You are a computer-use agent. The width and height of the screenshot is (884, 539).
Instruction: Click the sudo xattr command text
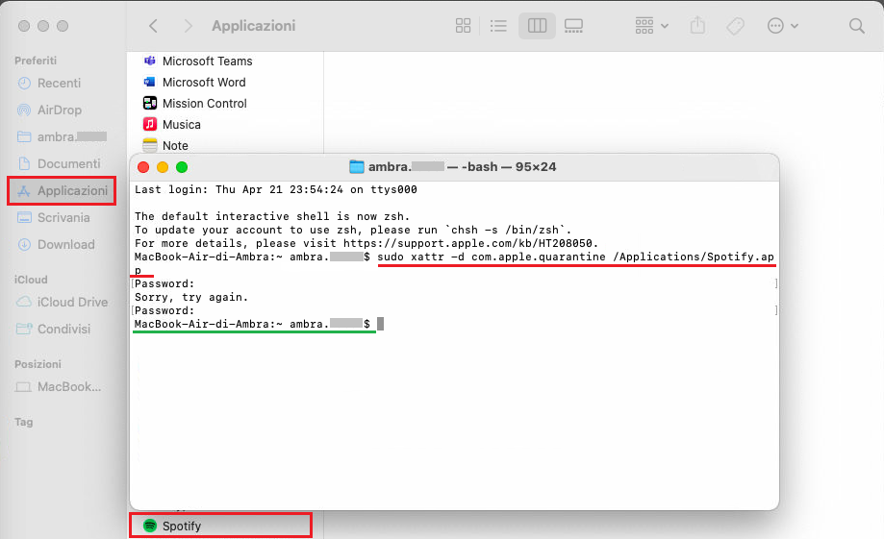575,257
